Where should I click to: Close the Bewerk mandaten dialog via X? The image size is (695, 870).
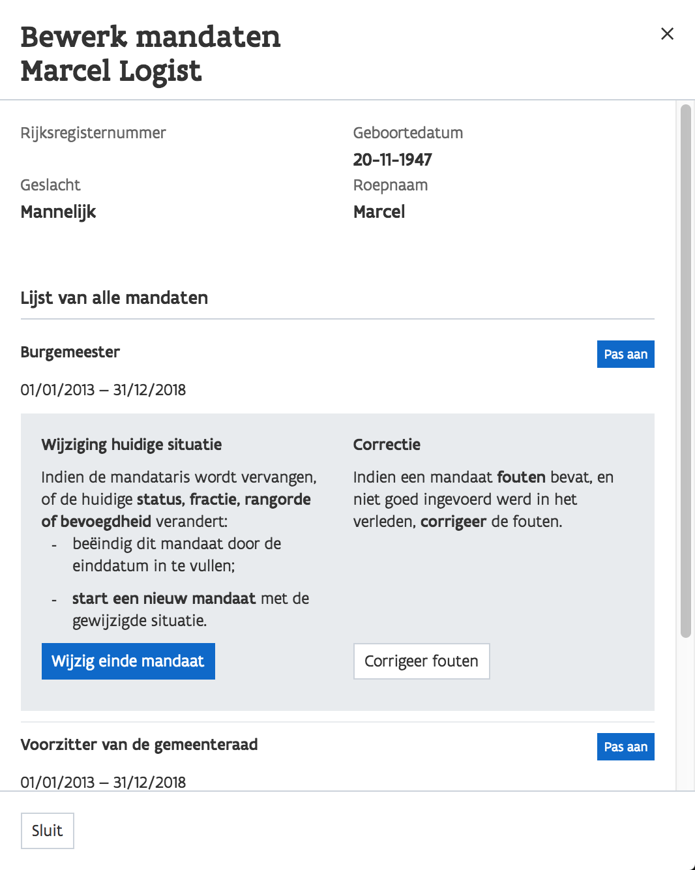tap(667, 34)
